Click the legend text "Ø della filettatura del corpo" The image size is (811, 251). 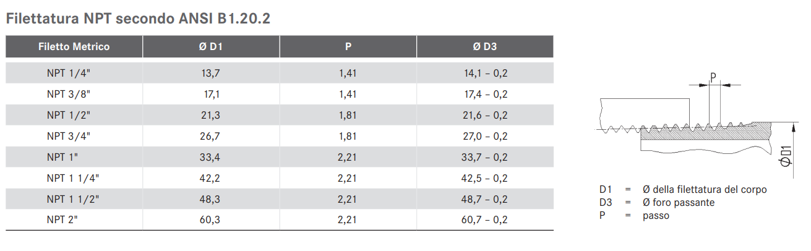[705, 189]
